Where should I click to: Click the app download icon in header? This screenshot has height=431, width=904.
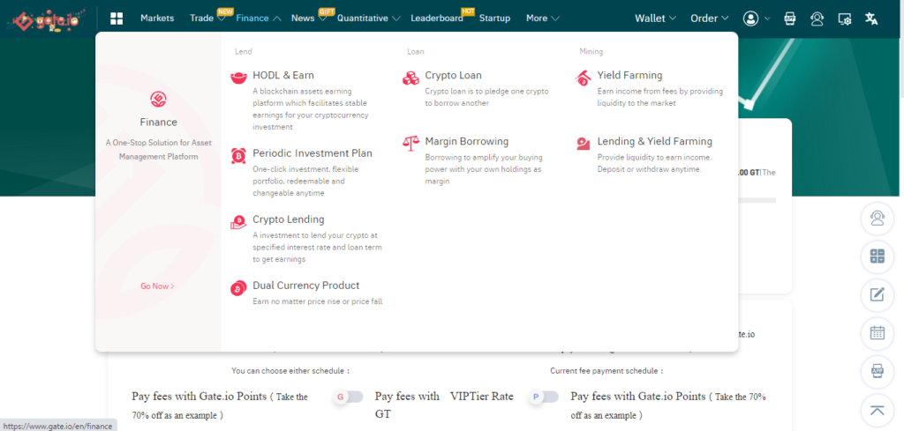(790, 19)
